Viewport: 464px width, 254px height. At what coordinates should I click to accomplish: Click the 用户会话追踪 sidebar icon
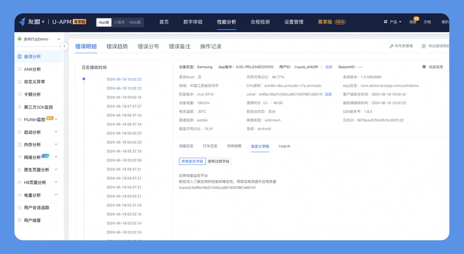pyautogui.click(x=20, y=208)
